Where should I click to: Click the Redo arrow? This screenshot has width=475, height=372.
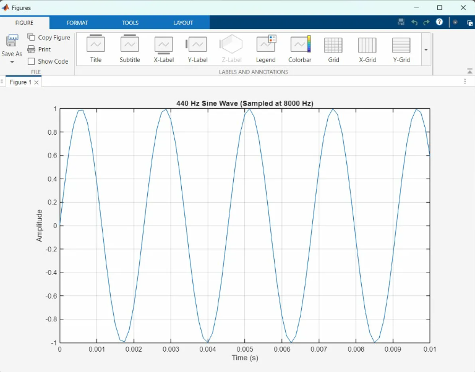[427, 22]
